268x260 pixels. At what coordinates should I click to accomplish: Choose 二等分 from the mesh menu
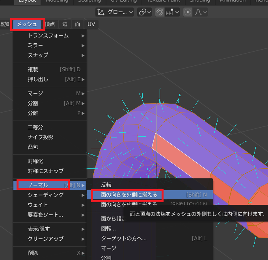pos(50,127)
